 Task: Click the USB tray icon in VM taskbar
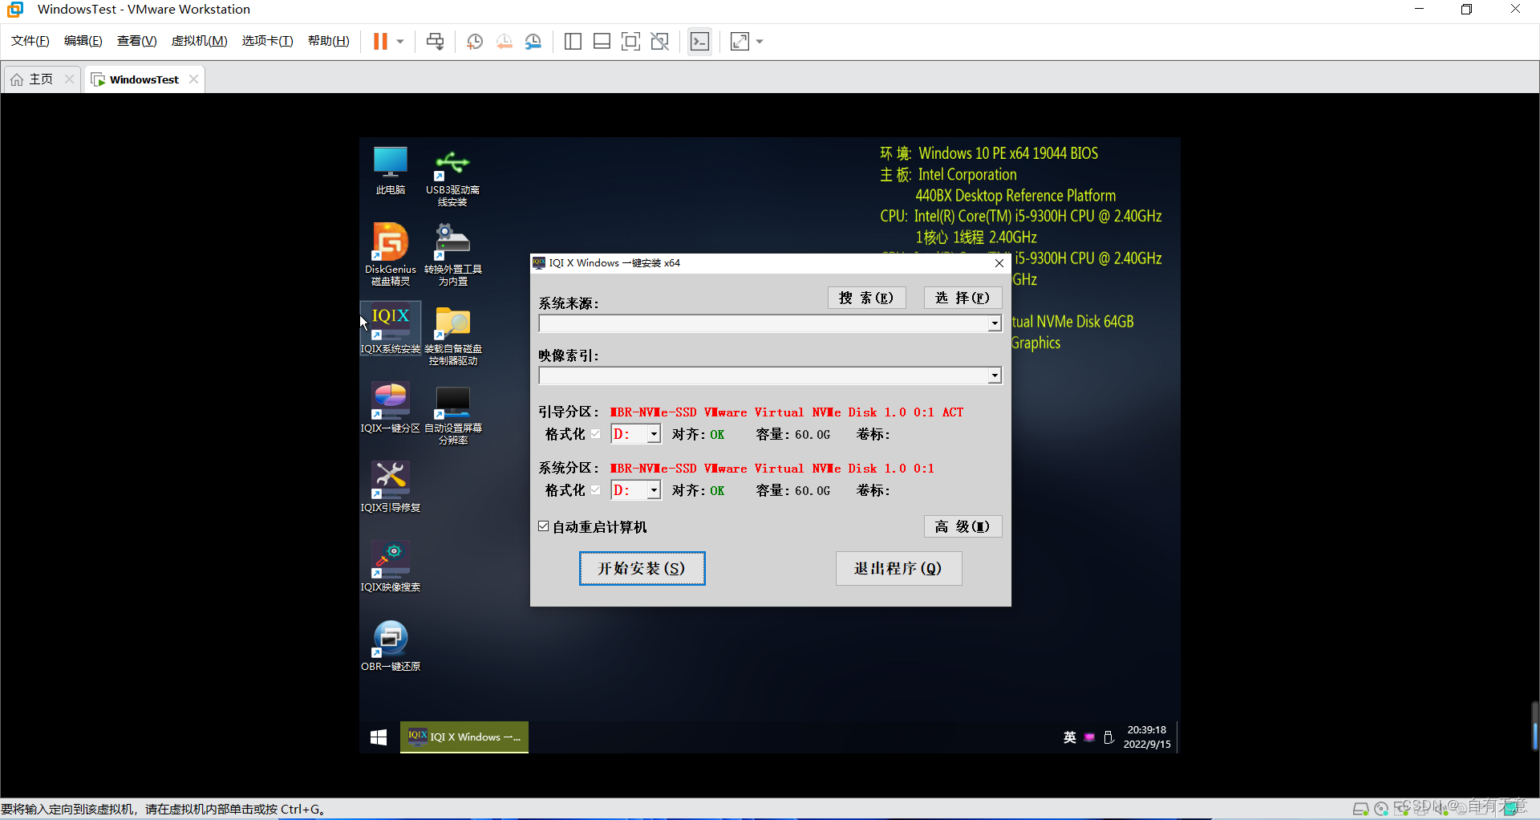[x=1108, y=737]
